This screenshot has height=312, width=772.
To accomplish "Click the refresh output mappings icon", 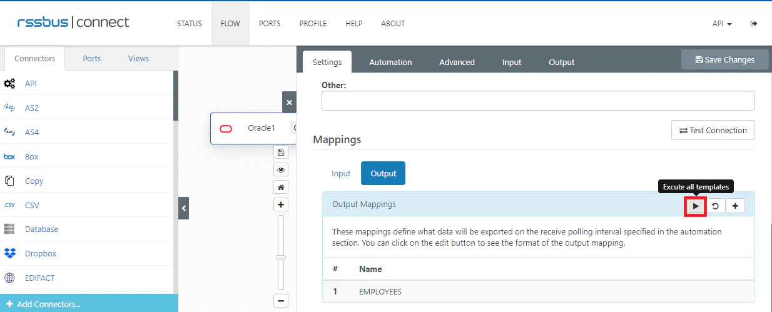I will (715, 206).
